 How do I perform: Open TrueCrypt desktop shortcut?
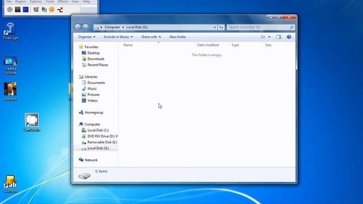click(10, 32)
